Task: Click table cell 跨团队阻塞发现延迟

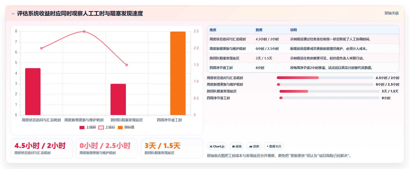Action: point(224,58)
